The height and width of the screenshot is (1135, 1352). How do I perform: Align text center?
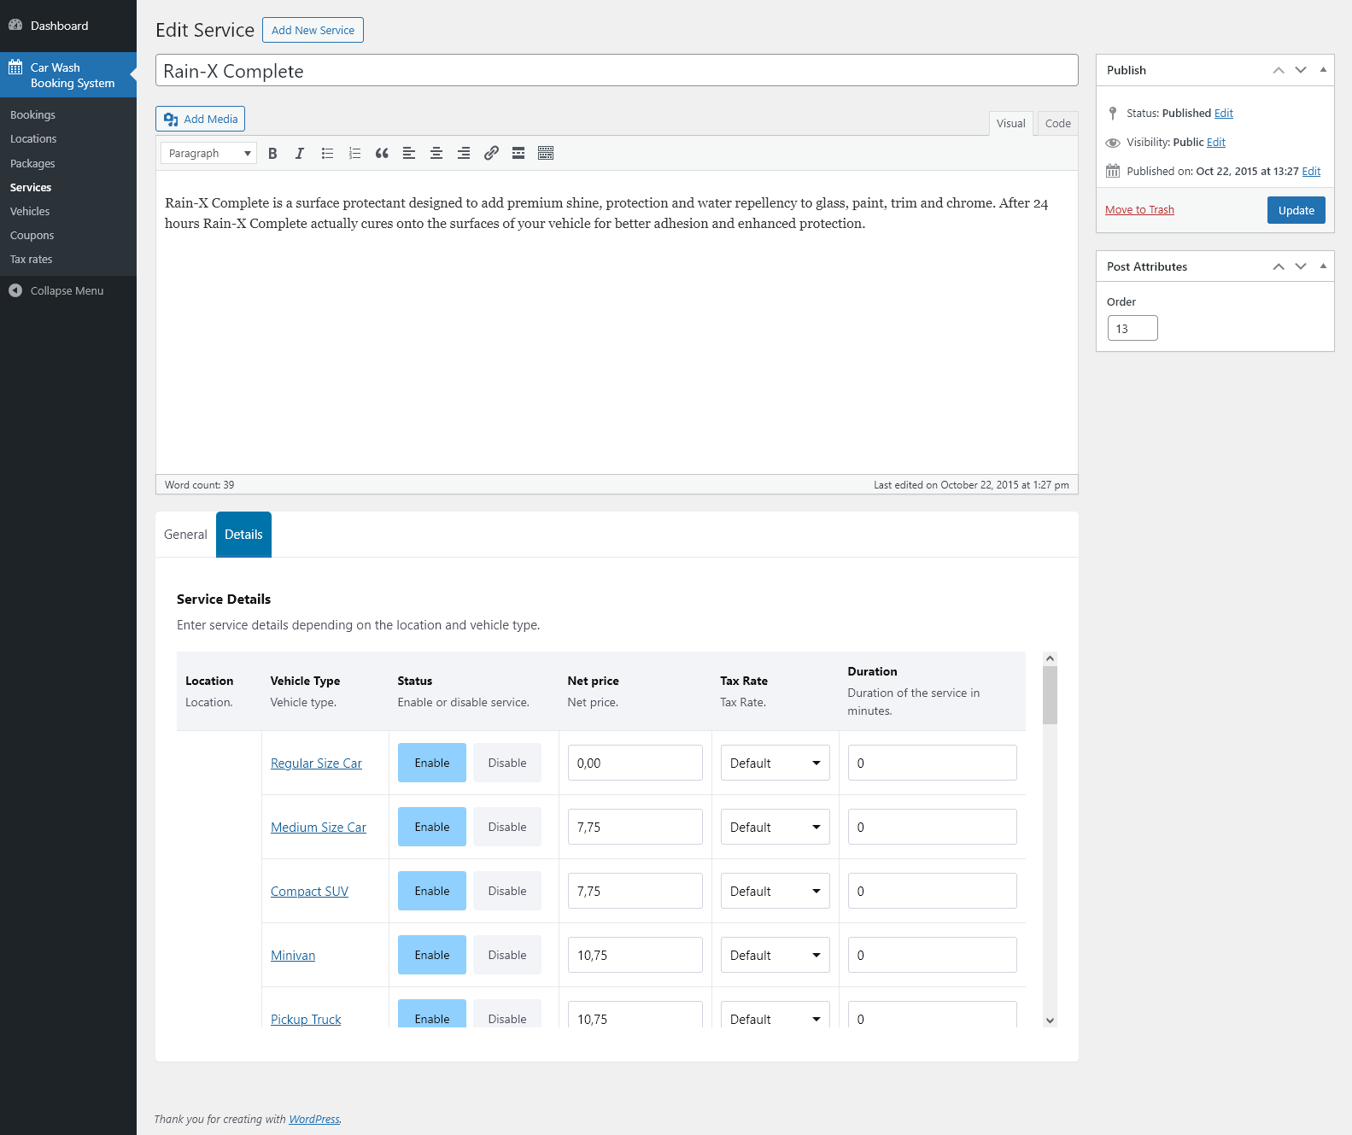pyautogui.click(x=436, y=154)
